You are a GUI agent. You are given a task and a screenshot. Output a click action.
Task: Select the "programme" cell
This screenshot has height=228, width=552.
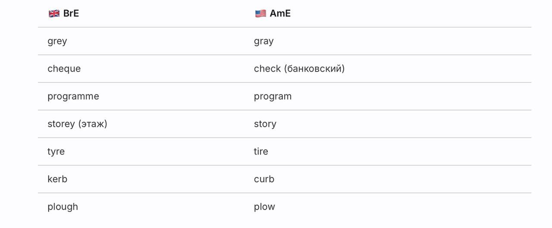[73, 97]
